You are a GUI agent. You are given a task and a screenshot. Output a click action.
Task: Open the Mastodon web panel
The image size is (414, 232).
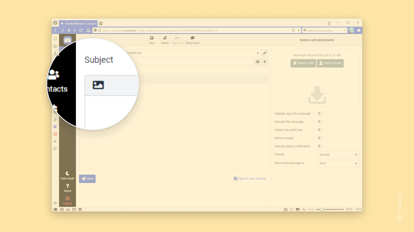[x=55, y=126]
